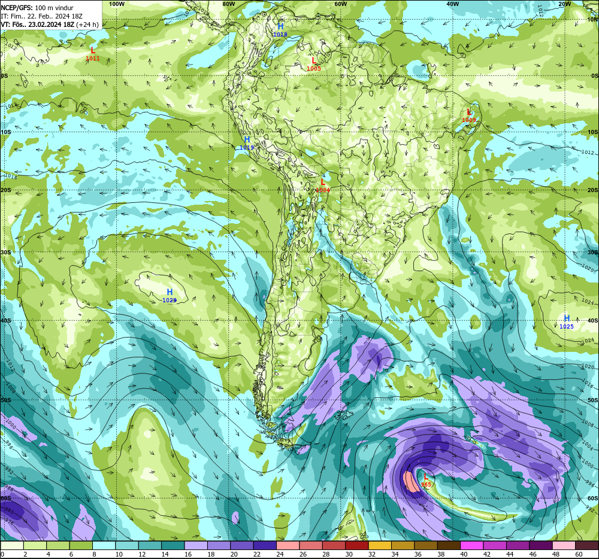Pick the legend swatch between 4 and 6
This screenshot has width=599, height=559.
pos(58,546)
